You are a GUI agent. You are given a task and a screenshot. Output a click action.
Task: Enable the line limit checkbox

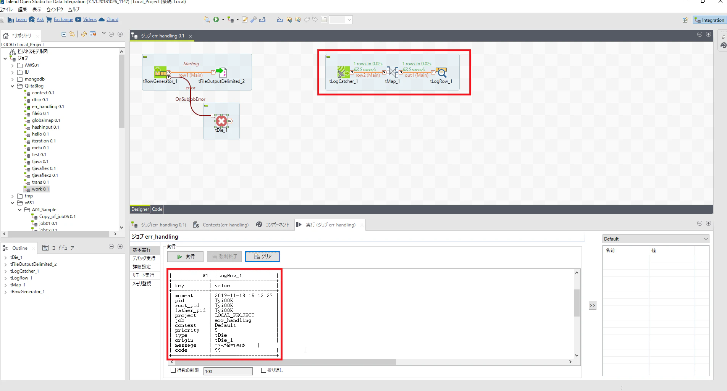(x=173, y=370)
